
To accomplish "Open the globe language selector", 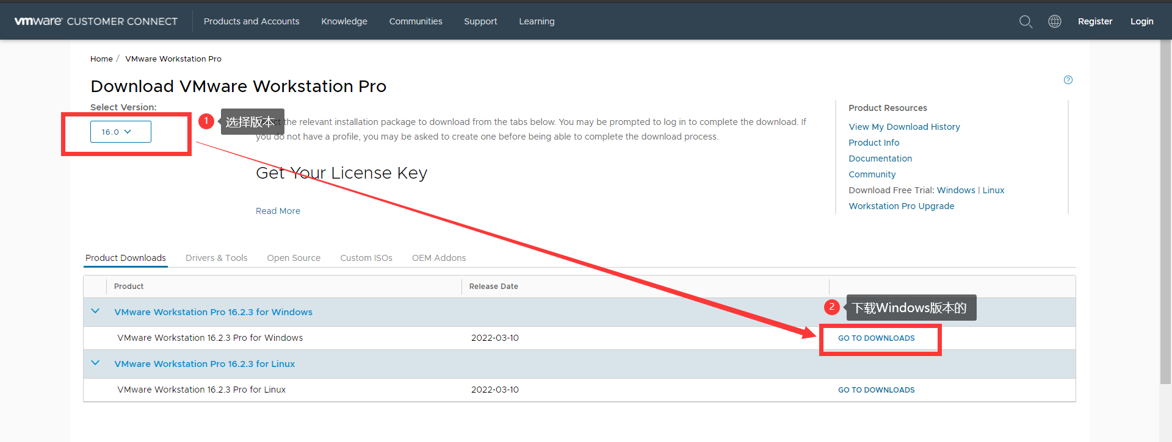I will tap(1055, 21).
